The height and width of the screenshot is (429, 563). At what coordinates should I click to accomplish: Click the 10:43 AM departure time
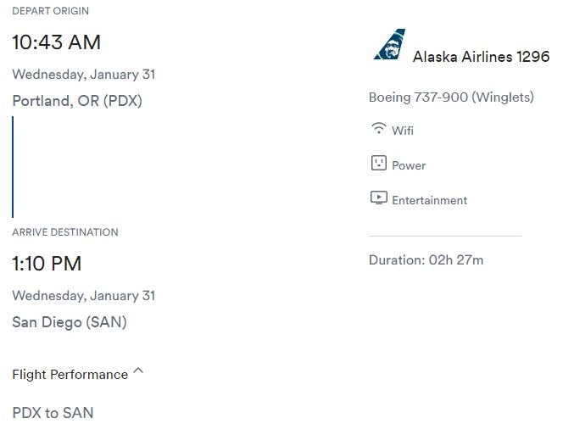point(56,42)
